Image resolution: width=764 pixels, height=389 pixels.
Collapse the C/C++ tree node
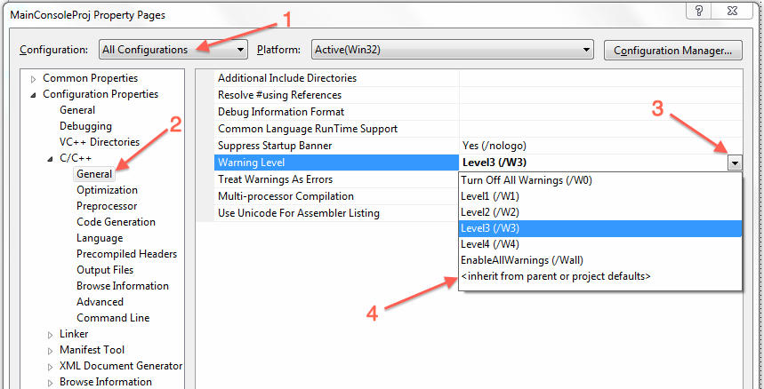[x=51, y=158]
